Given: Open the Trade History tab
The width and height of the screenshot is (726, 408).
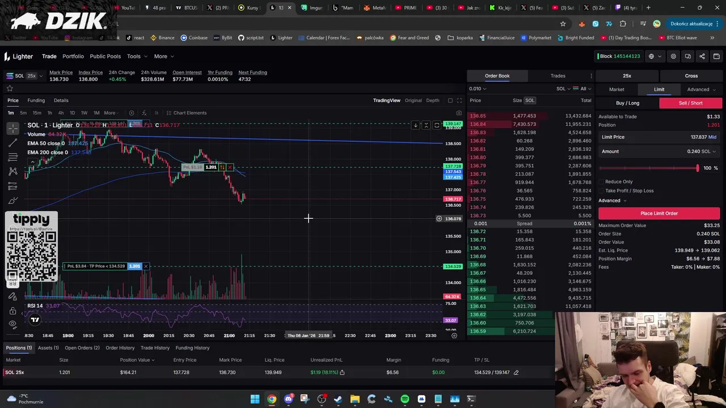Looking at the screenshot, I should point(155,348).
